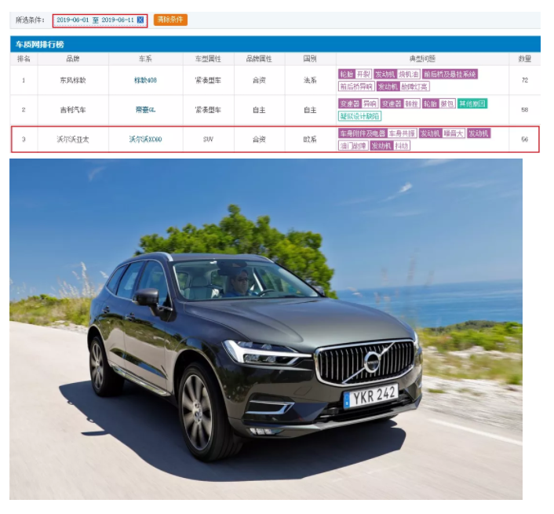Click the 车质网排行榜 table title
The height and width of the screenshot is (514, 554).
click(39, 45)
